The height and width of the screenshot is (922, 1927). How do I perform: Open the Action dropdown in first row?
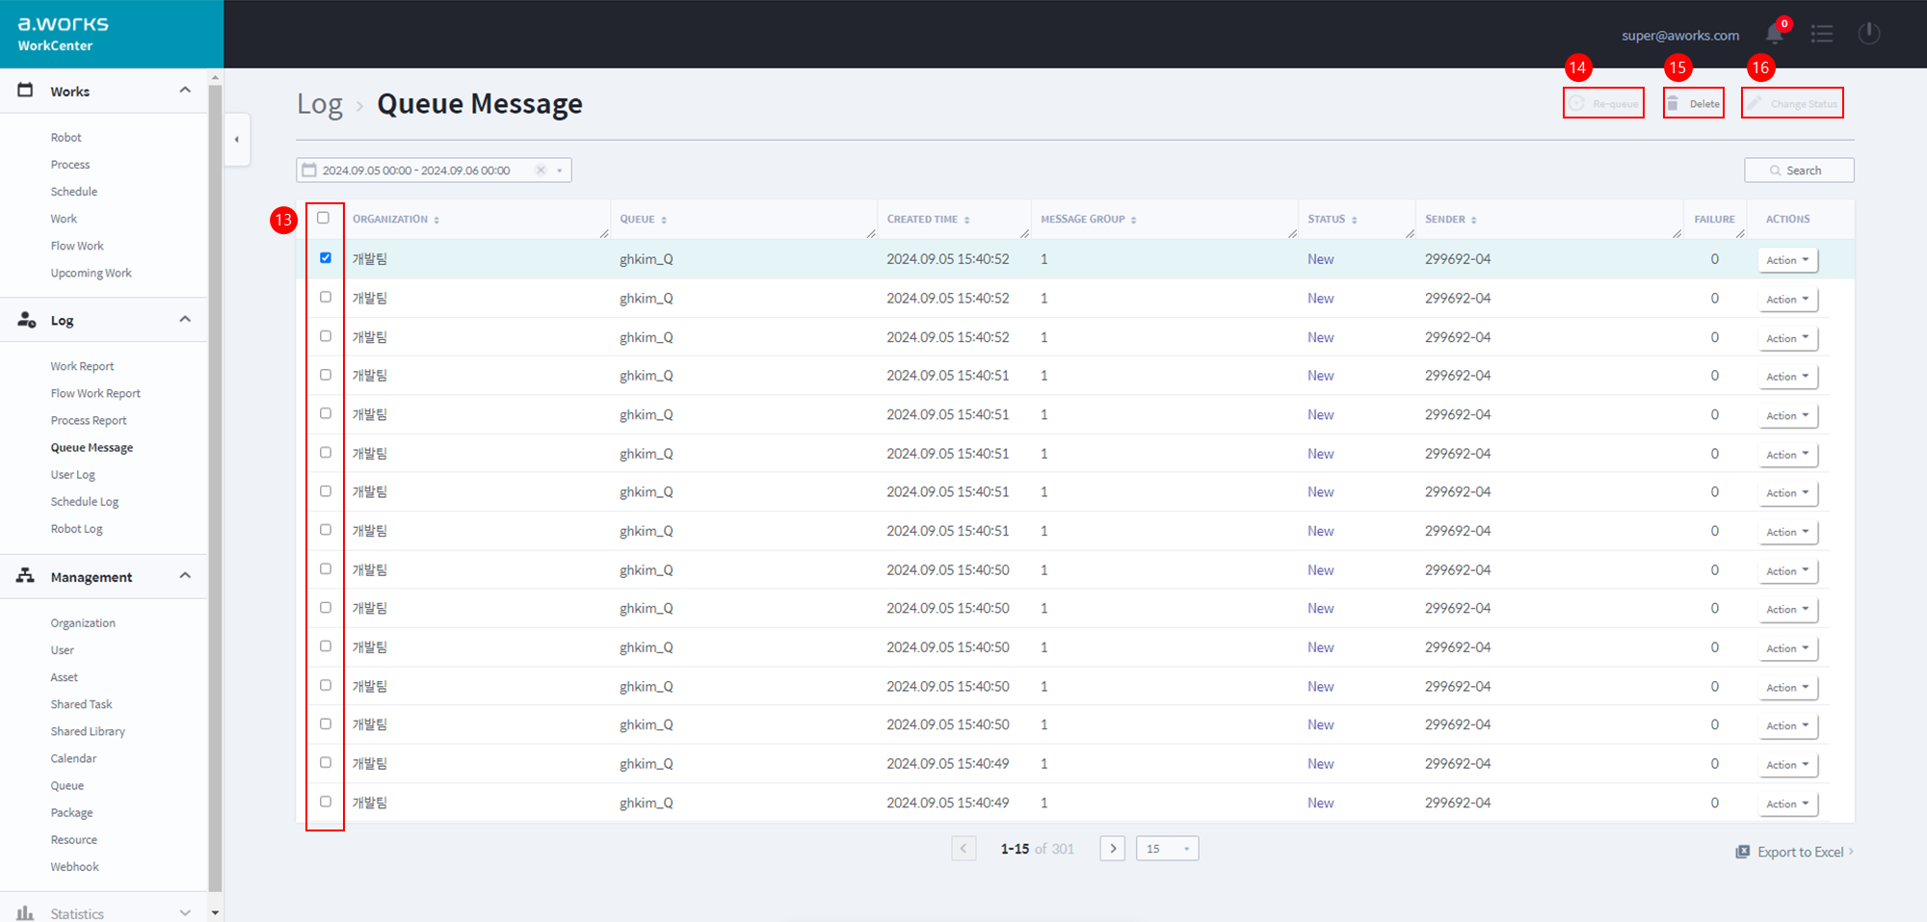tap(1787, 260)
